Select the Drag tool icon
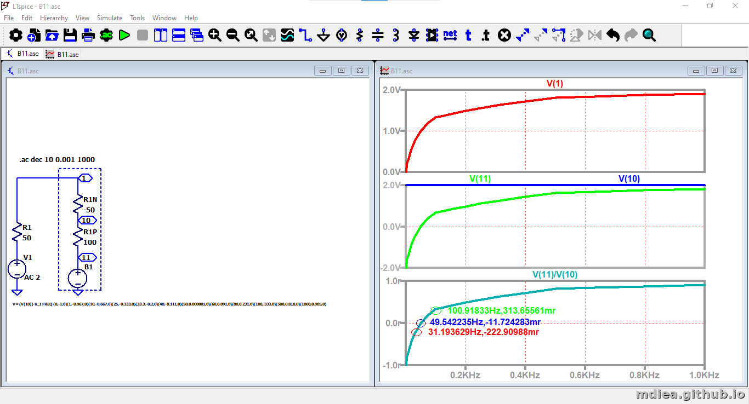Screen dimensions: 749x404 (x=559, y=36)
